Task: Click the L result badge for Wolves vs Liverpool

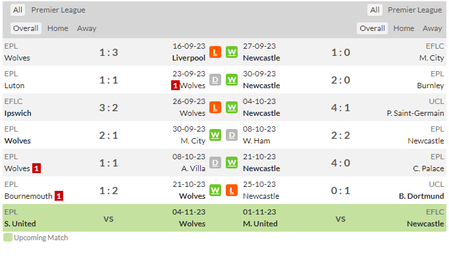Action: [x=215, y=53]
